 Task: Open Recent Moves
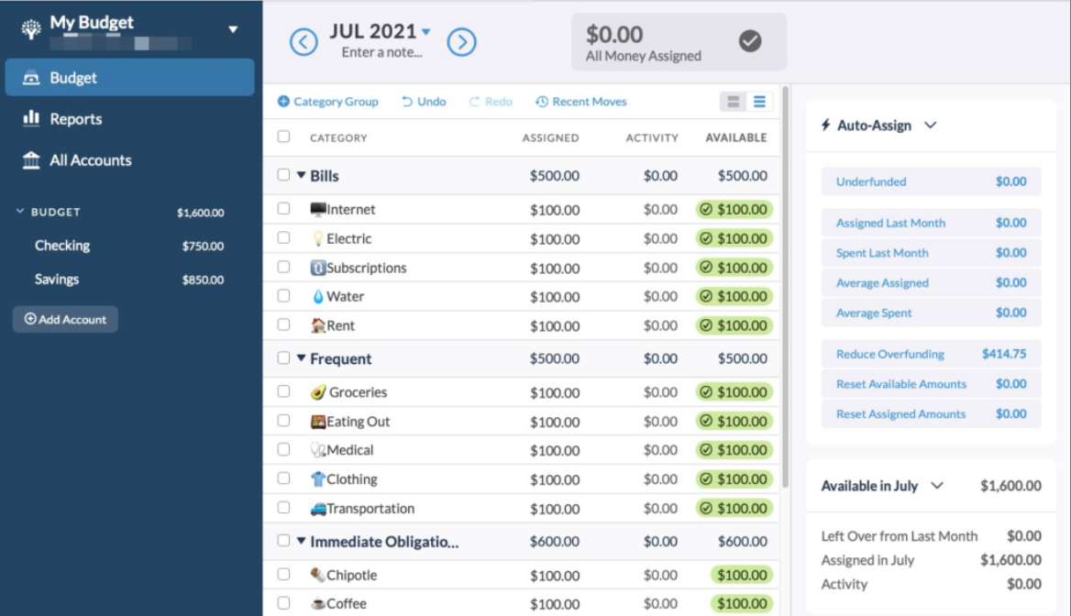coord(581,102)
